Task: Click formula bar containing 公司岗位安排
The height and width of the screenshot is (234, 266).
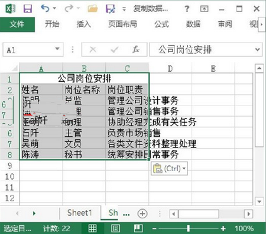Action: pos(201,49)
